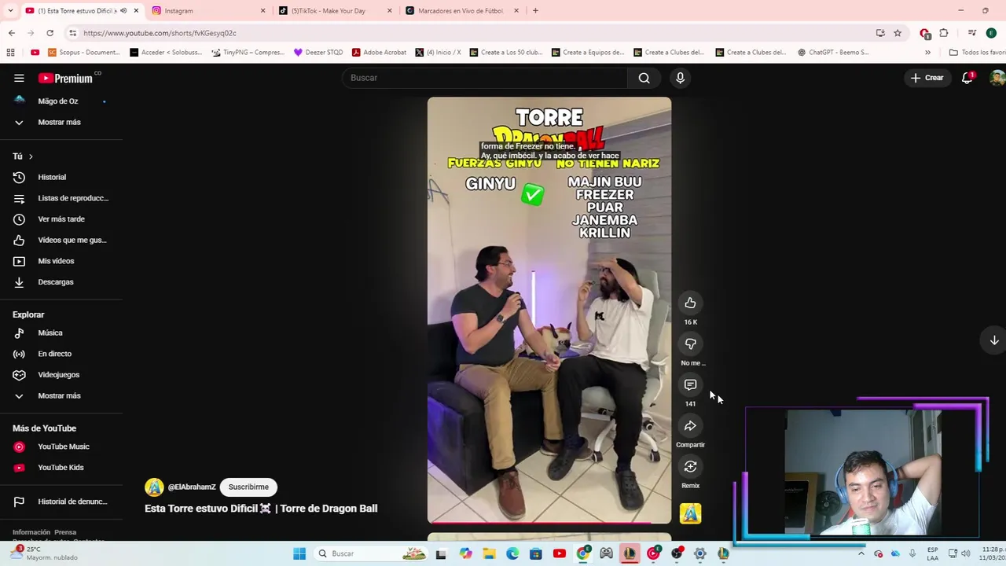Show more bookmarks chevron
Screen dimensions: 1006x566
[x=927, y=53]
